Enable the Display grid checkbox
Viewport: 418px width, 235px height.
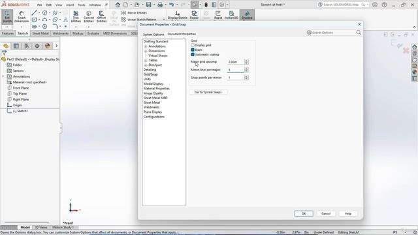coord(193,45)
